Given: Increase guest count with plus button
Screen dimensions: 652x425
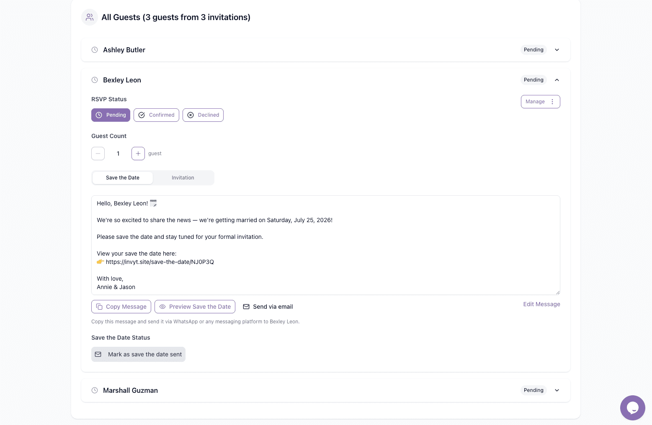Looking at the screenshot, I should [x=138, y=154].
